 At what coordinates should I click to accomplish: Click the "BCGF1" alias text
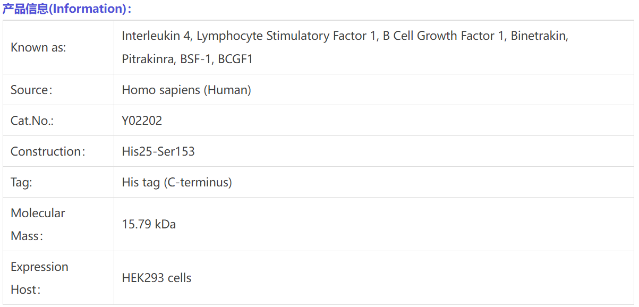[235, 59]
